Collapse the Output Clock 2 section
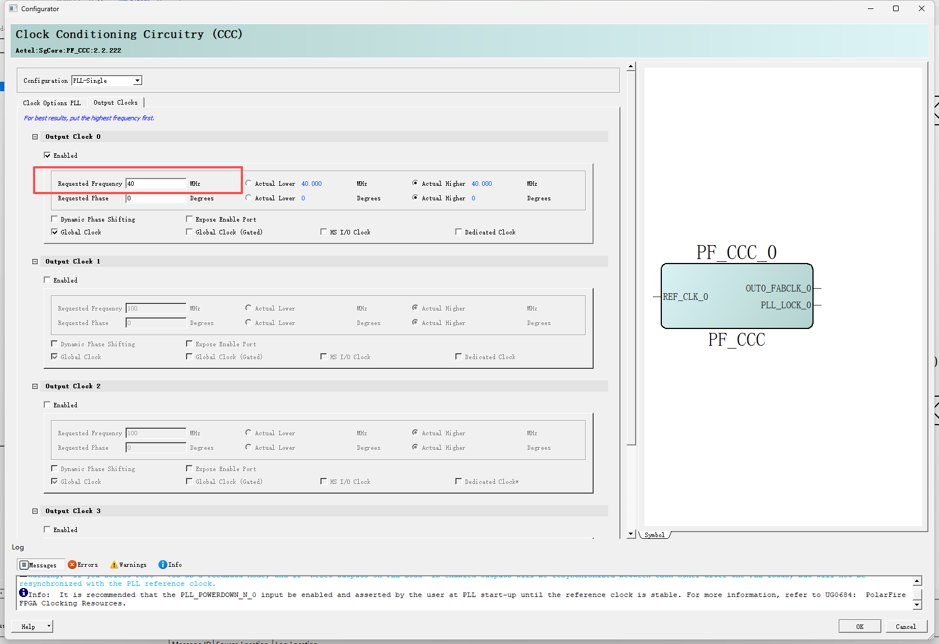Image resolution: width=939 pixels, height=644 pixels. [35, 386]
